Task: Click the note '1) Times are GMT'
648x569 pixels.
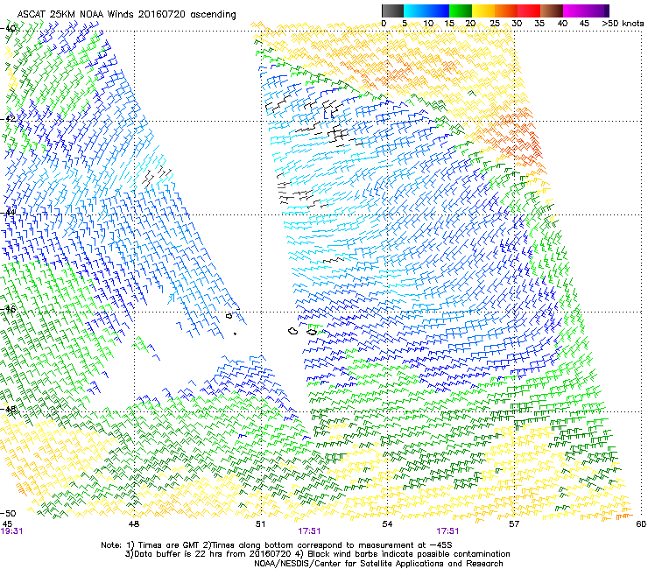Action: pyautogui.click(x=164, y=545)
